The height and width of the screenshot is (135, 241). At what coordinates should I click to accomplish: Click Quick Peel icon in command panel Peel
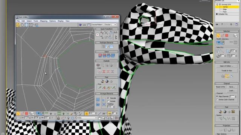tap(220, 112)
